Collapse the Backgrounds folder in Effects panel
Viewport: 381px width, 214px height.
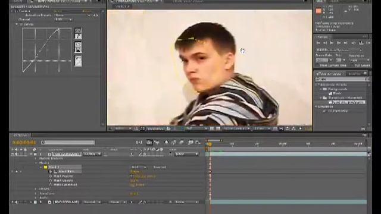[x=321, y=89]
